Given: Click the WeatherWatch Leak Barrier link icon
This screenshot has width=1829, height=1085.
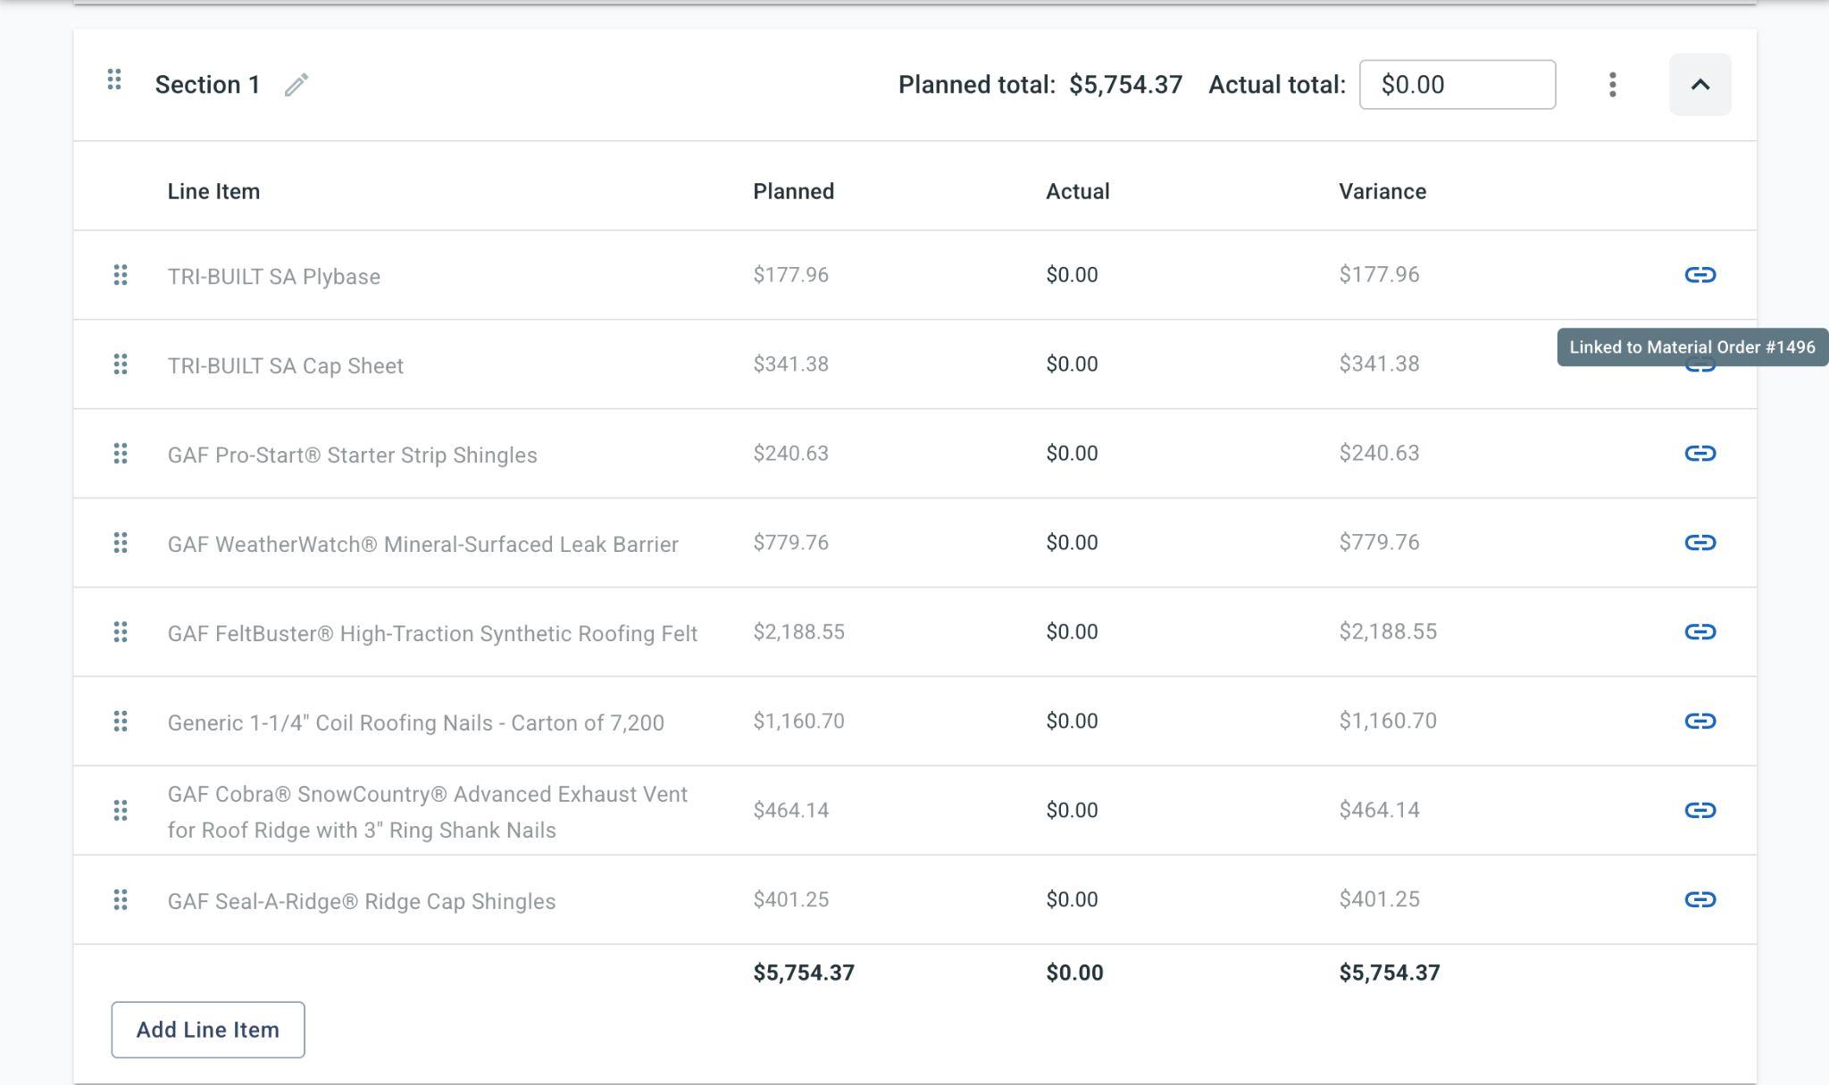Looking at the screenshot, I should 1700,542.
